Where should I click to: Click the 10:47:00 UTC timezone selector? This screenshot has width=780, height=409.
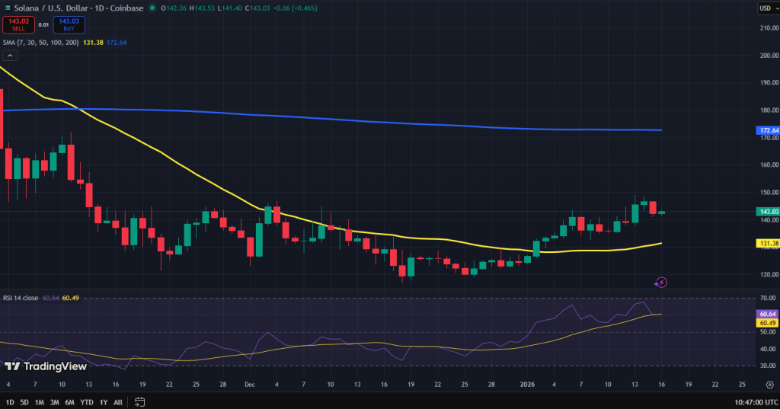coord(756,402)
